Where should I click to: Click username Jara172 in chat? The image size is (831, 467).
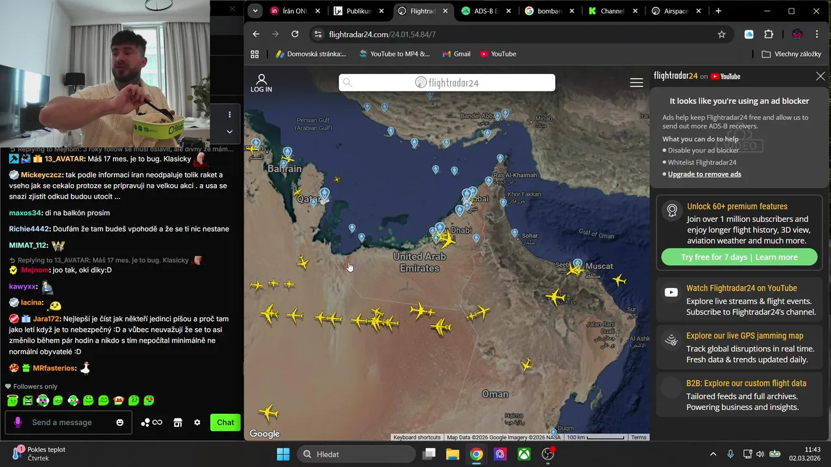(x=46, y=319)
